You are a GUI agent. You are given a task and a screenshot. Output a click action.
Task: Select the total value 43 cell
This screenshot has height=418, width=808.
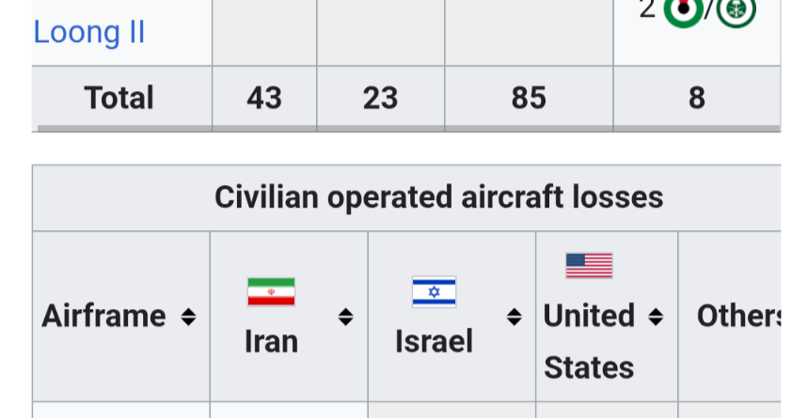pos(264,98)
